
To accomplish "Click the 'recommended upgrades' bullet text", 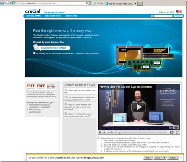I will coord(40,105).
